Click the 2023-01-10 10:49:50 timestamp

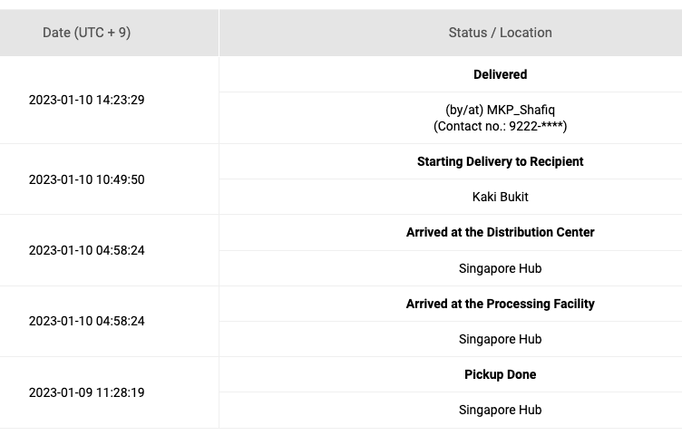86,180
